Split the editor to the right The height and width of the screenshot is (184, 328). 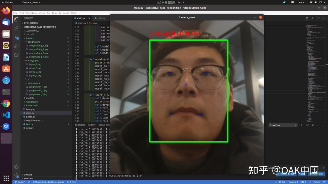pyautogui.click(x=318, y=18)
